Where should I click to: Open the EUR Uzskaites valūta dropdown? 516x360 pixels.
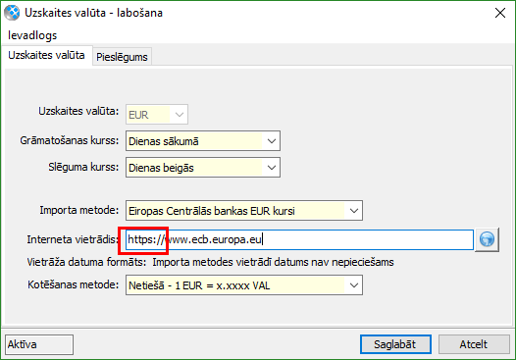(x=157, y=115)
